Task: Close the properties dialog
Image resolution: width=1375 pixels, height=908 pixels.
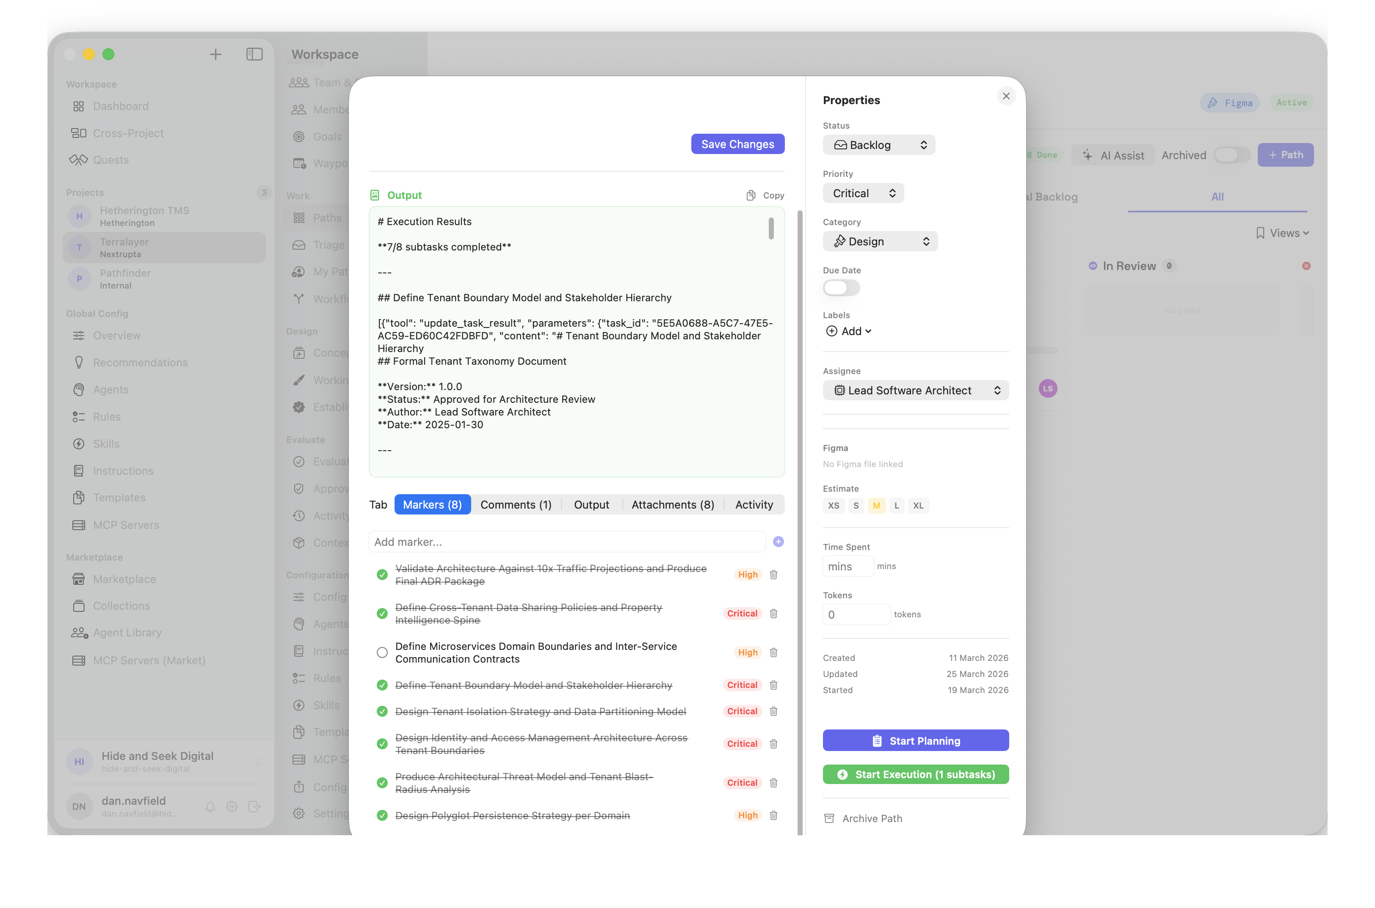Action: coord(1006,96)
